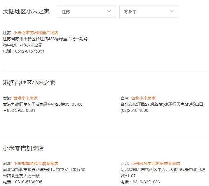209x186 pixels.
Task: Select the Taipei phone (02)2518-1600
Action: [x=134, y=110]
